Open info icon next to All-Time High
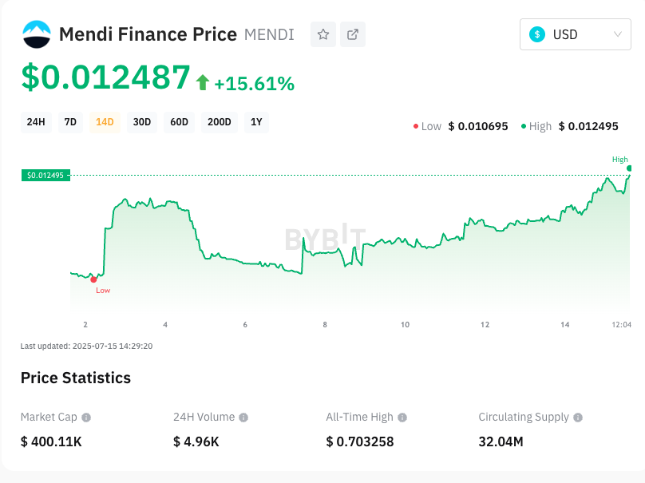This screenshot has width=645, height=483. (x=402, y=418)
